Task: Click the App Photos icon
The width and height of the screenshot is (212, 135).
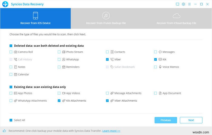Action: click(16, 93)
